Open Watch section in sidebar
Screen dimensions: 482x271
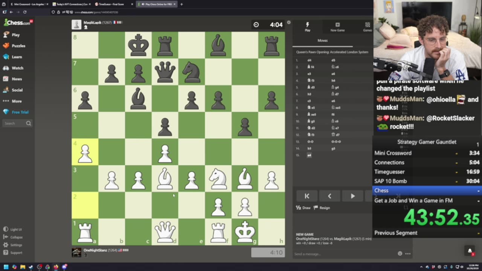[13, 68]
